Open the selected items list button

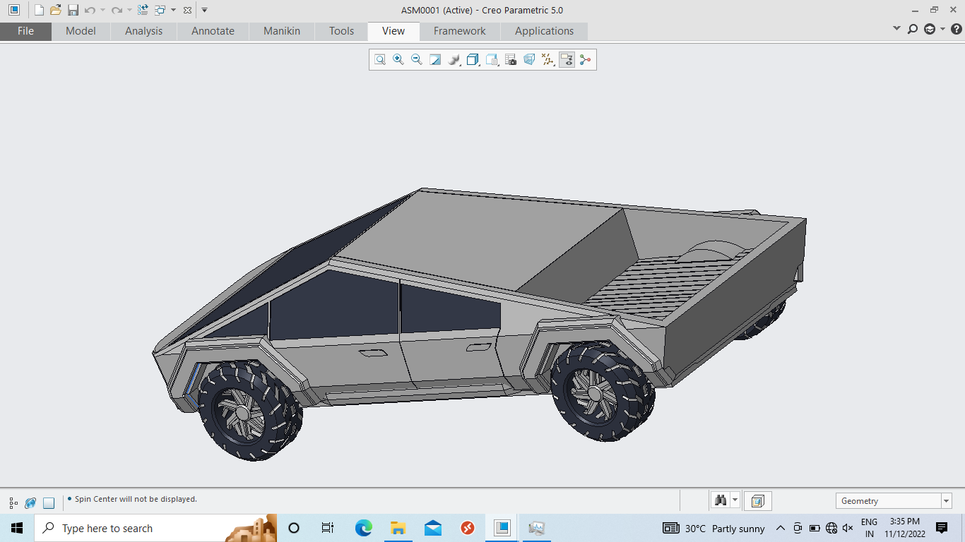(x=757, y=501)
